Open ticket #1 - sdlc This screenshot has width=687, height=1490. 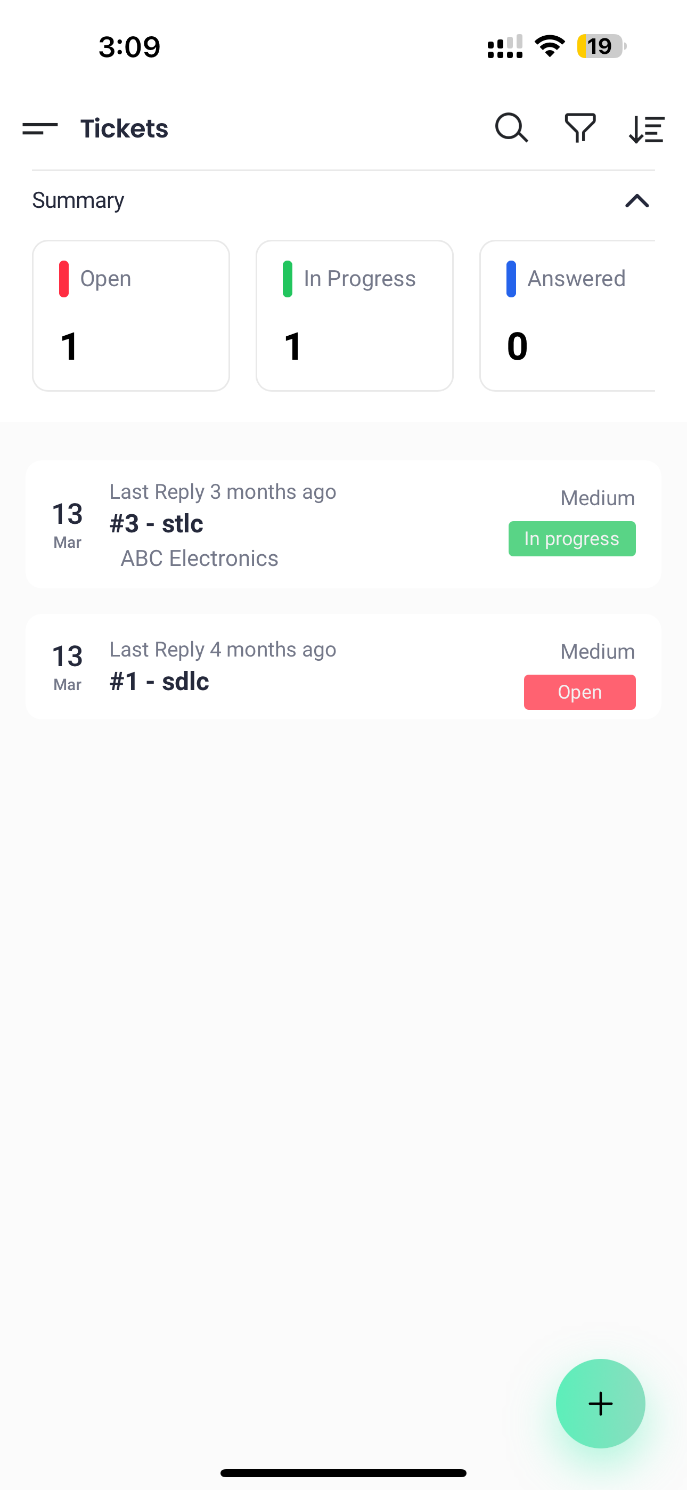click(x=289, y=680)
